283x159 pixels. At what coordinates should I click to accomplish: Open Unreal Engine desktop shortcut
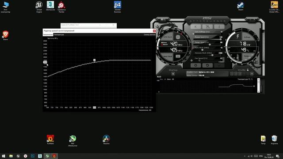pyautogui.click(x=39, y=7)
